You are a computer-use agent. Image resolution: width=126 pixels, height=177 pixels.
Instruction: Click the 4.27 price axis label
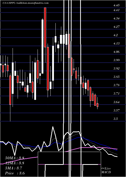click(x=116, y=27)
